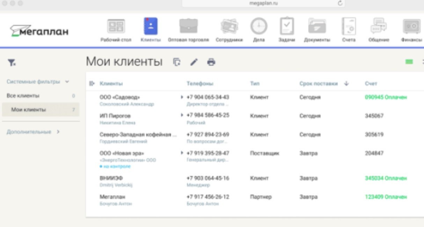Click the print icon next to title

211,62
